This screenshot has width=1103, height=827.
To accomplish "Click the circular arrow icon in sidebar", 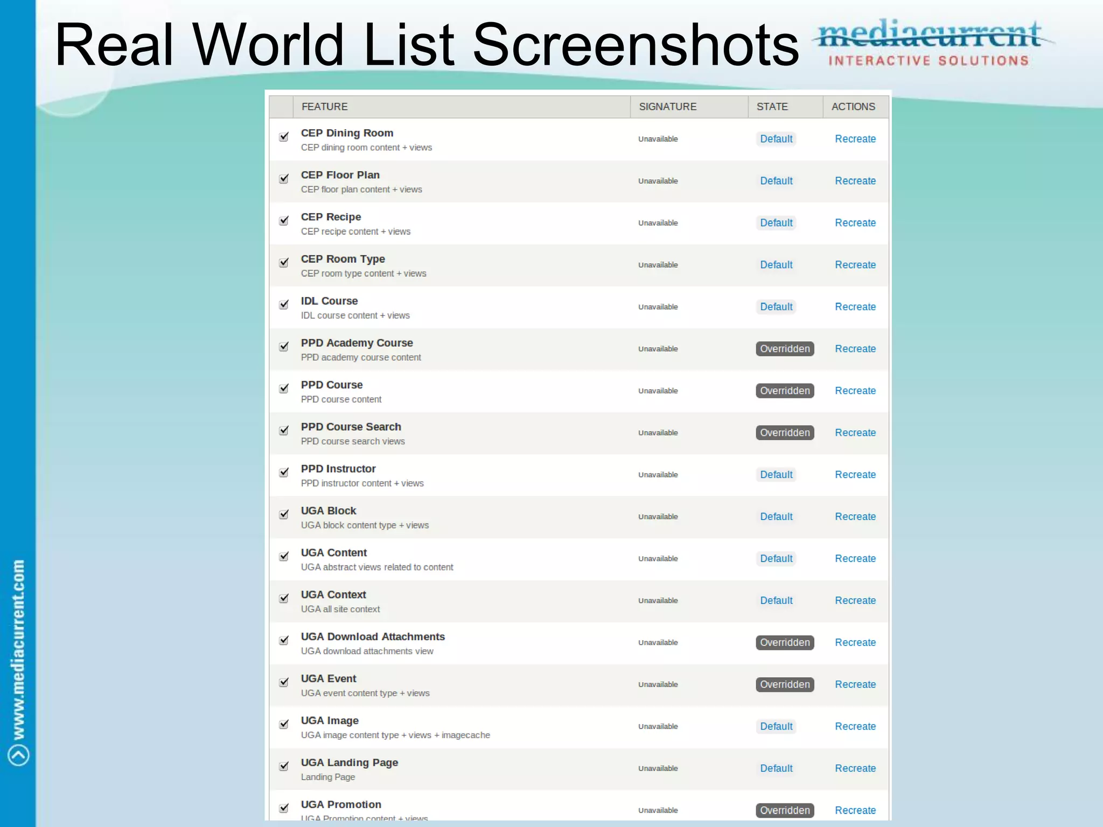I will 18,754.
